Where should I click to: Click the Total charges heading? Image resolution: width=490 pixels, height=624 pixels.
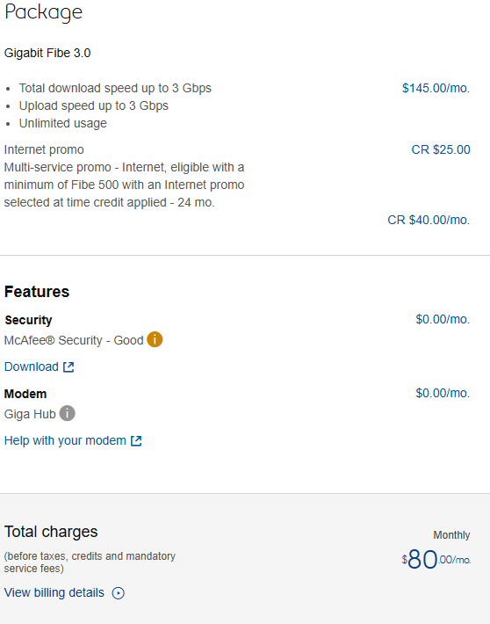tap(51, 532)
